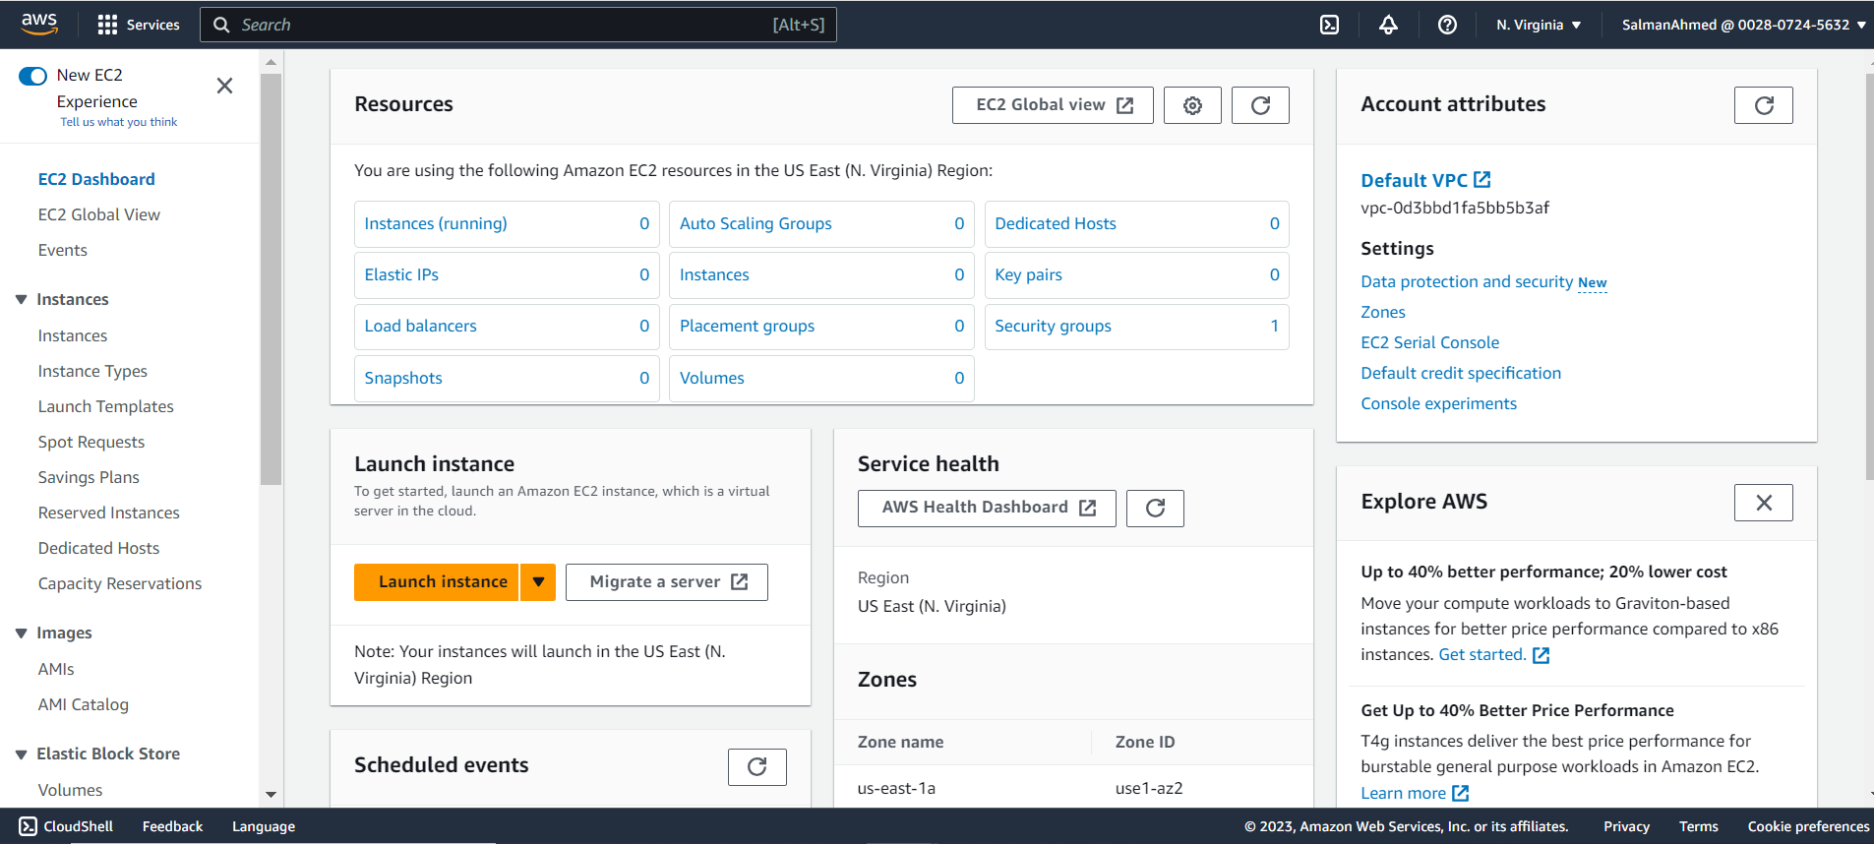Toggle the New EC2 Experience switch

point(32,76)
